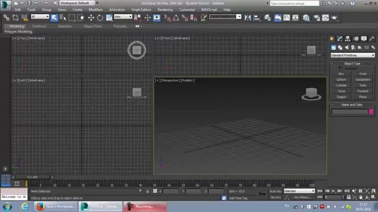The height and width of the screenshot is (212, 378).
Task: Click the Firefox icon in the taskbar
Action: pos(41,207)
